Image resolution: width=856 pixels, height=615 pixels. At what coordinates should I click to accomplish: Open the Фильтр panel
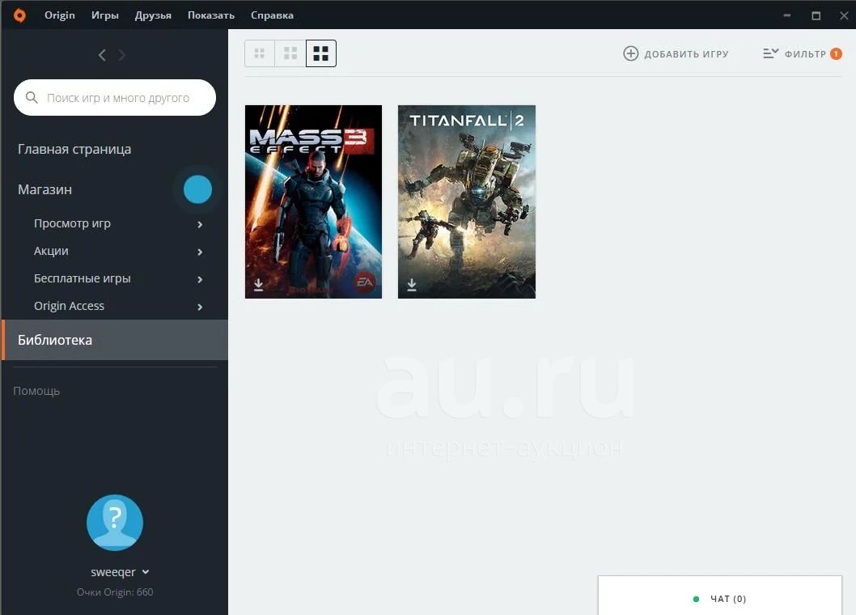[802, 53]
